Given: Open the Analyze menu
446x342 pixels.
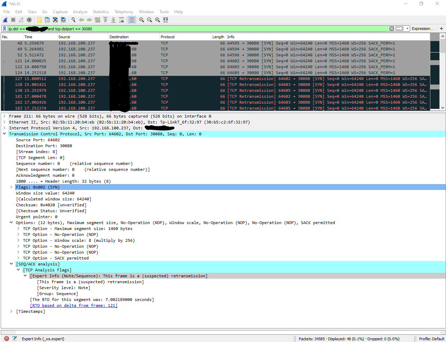Looking at the screenshot, I should [80, 11].
